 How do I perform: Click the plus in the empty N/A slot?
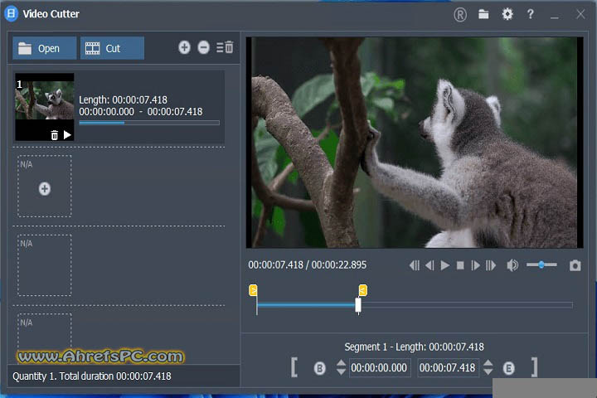pyautogui.click(x=45, y=188)
